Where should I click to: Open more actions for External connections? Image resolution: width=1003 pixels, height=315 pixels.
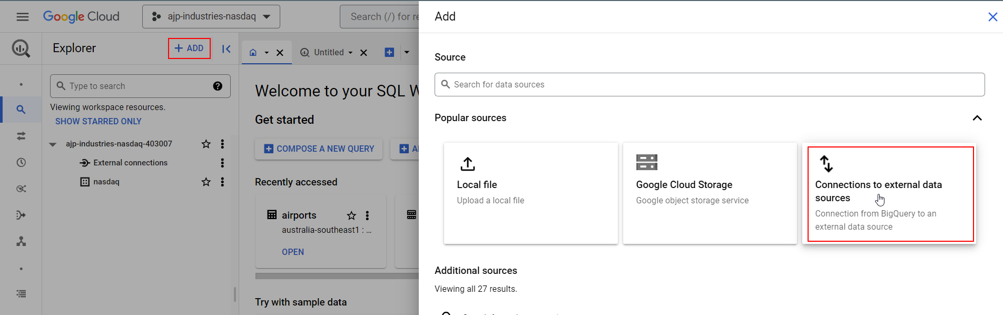[x=222, y=163]
